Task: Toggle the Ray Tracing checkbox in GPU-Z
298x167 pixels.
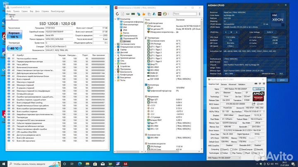Action: [231, 153]
